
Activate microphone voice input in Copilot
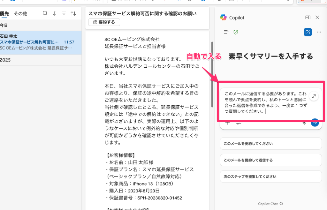[x=305, y=123]
